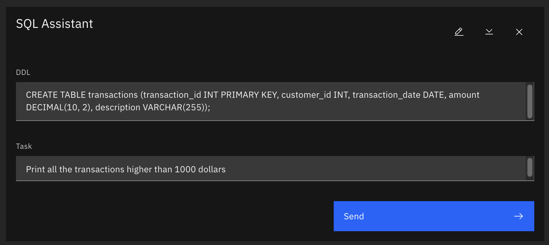Place cursor on customer_id in DDL
This screenshot has width=549, height=245.
pyautogui.click(x=306, y=95)
